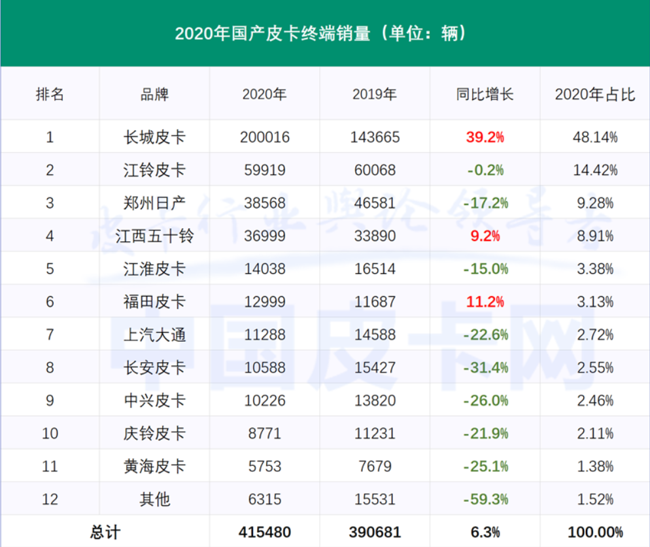This screenshot has width=650, height=547.
Task: Select growth figure 11.2%
Action: pos(485,302)
